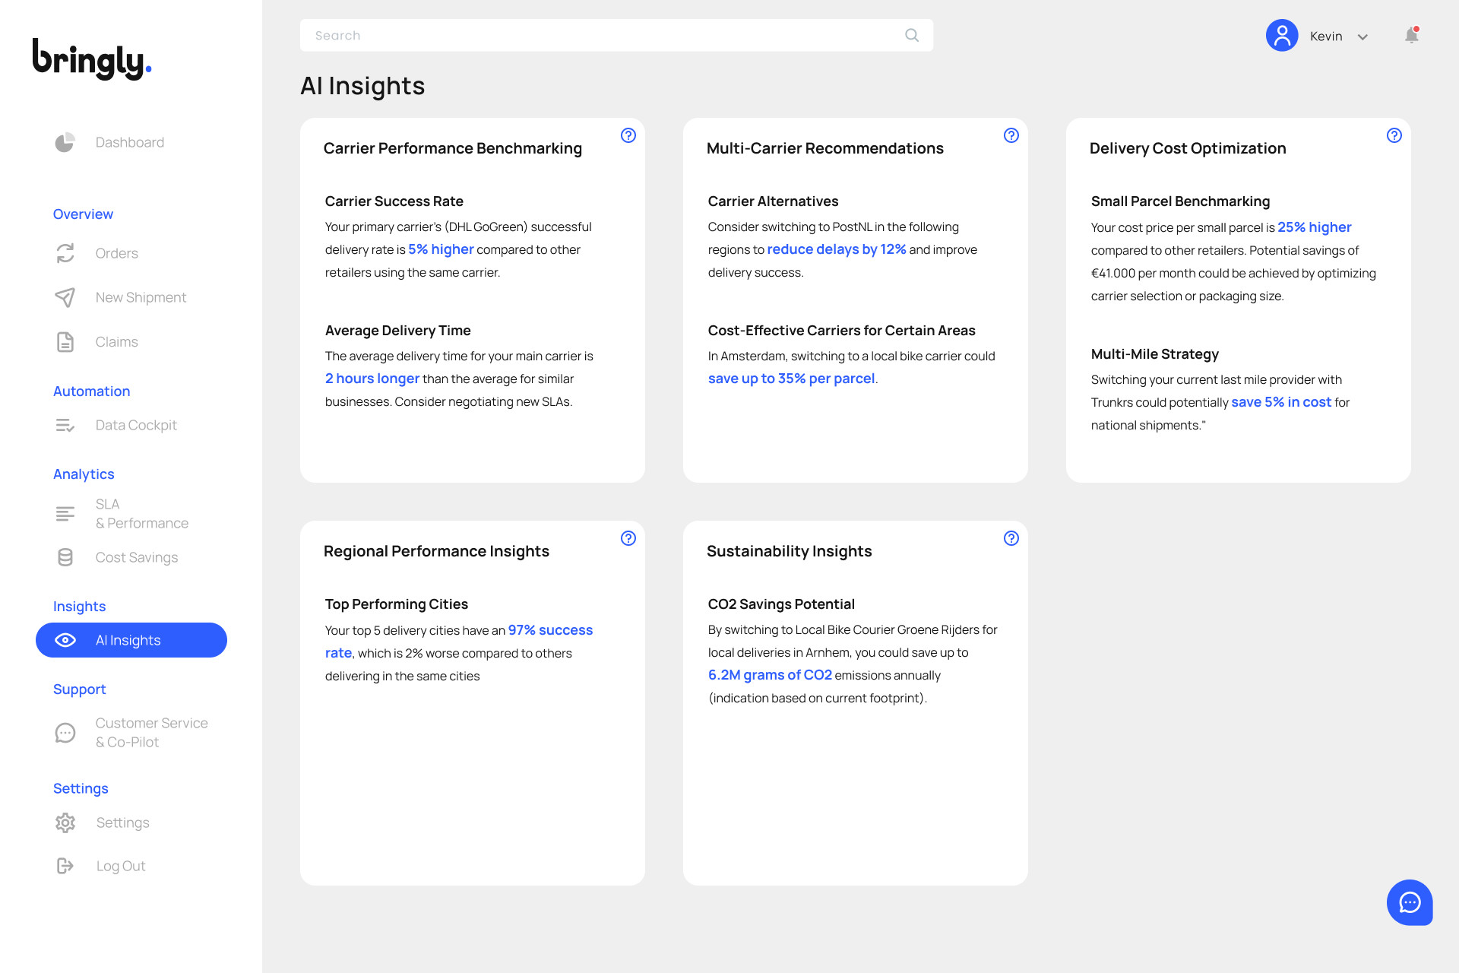
Task: Open the notifications bell
Action: tap(1411, 36)
